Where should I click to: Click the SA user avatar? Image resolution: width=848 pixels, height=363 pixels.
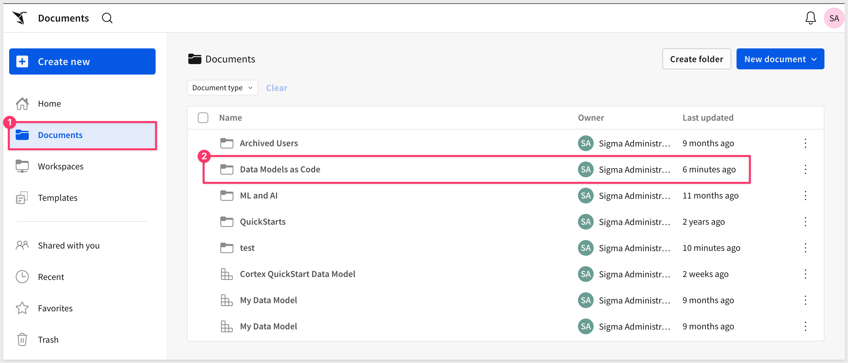tap(834, 18)
